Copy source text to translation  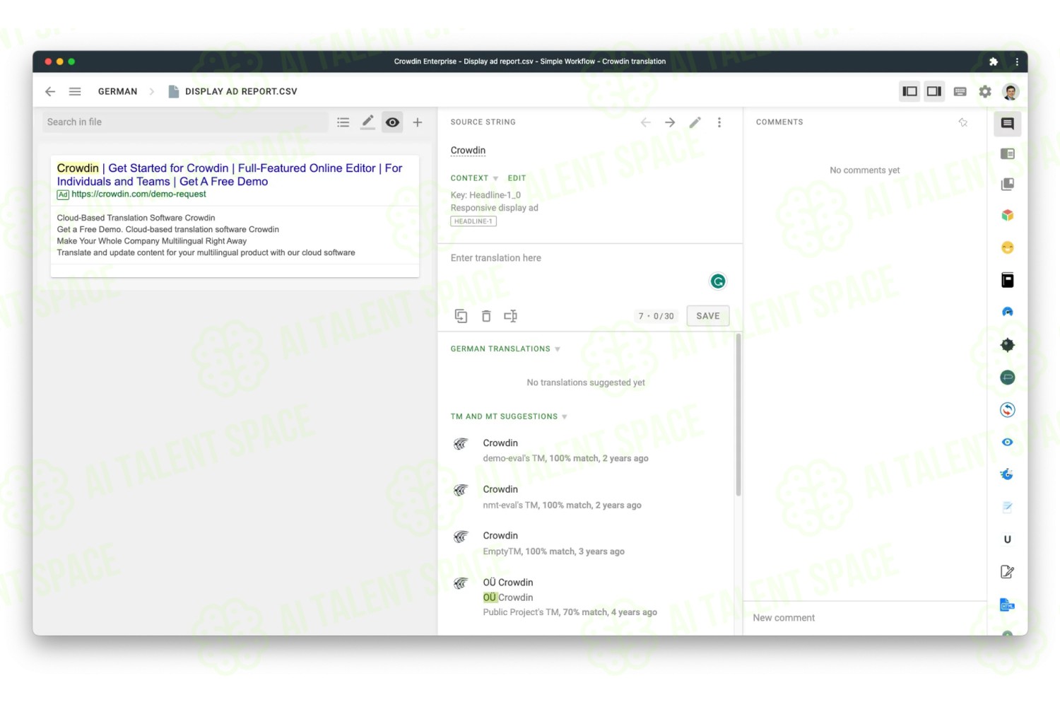pyautogui.click(x=461, y=316)
